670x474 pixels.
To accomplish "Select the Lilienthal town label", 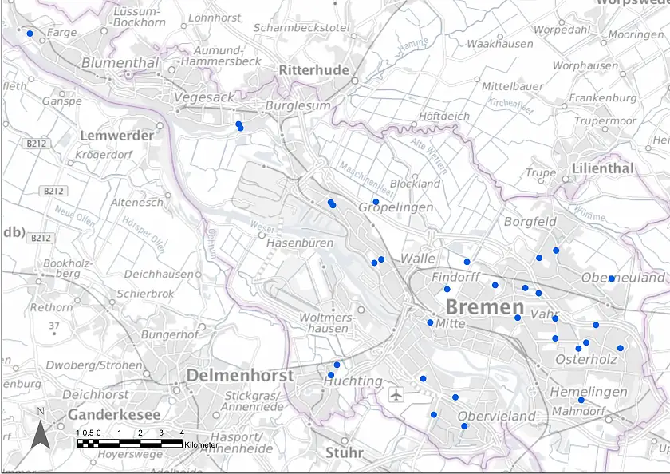I will [x=603, y=169].
